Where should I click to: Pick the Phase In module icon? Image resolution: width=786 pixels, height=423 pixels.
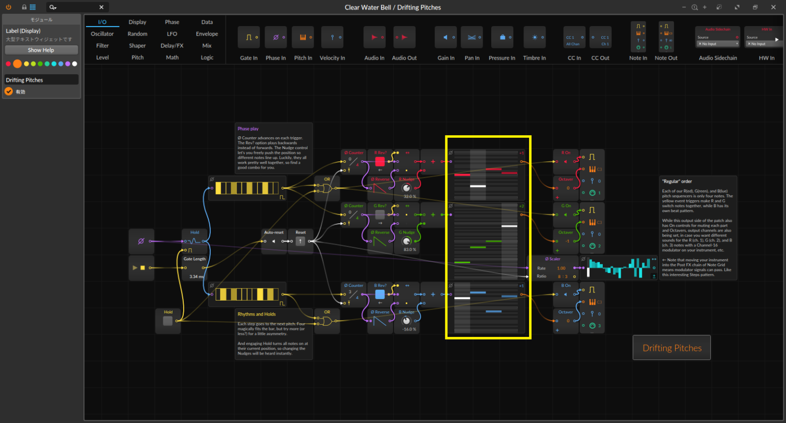276,37
